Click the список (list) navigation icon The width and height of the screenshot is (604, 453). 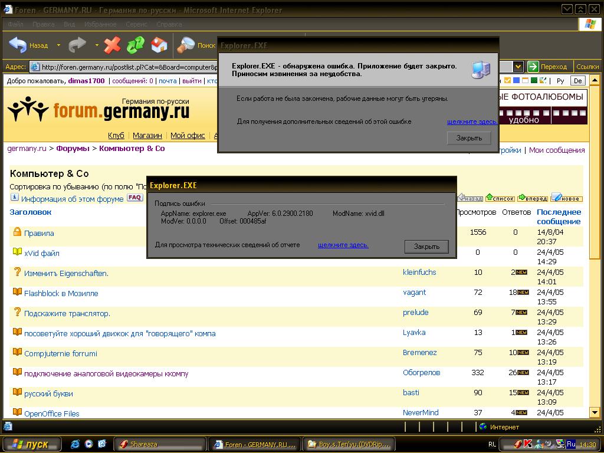point(500,198)
